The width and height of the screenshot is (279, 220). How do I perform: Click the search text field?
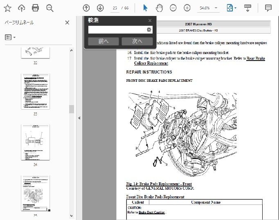pos(117,30)
